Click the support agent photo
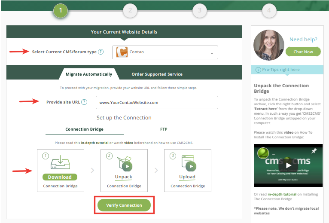Image resolution: width=329 pixels, height=223 pixels. point(269,45)
